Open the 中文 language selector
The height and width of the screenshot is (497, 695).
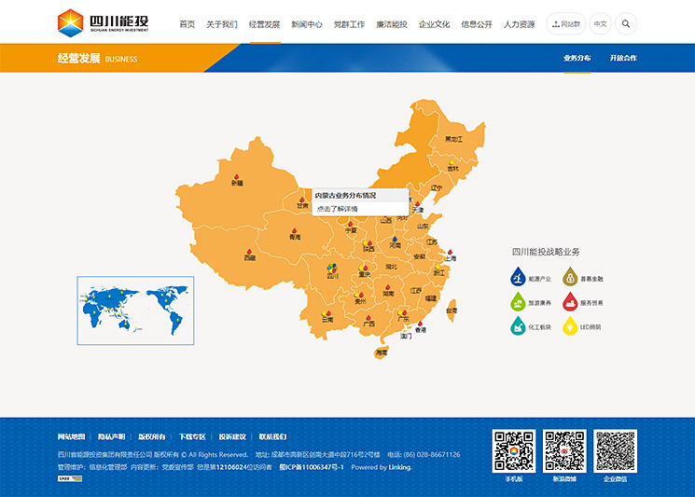600,23
